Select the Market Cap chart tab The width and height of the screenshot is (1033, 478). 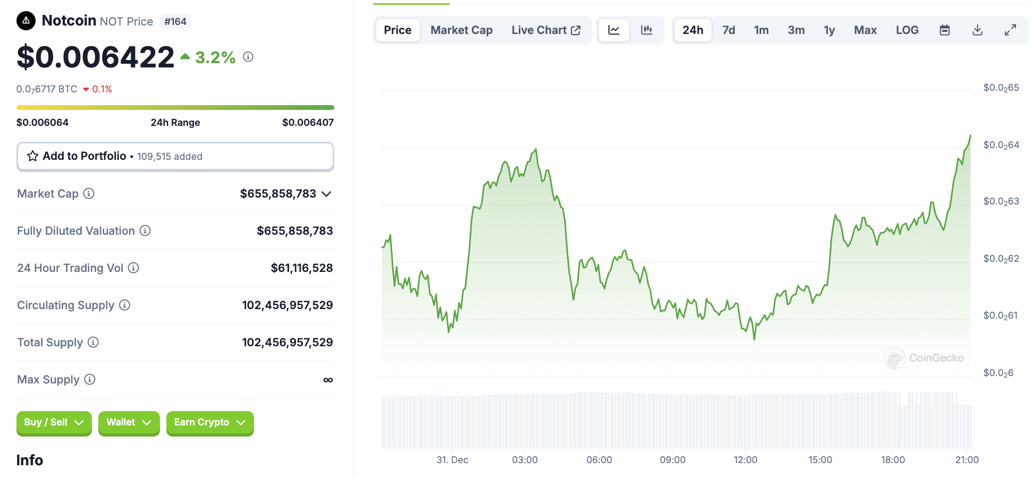coord(462,30)
